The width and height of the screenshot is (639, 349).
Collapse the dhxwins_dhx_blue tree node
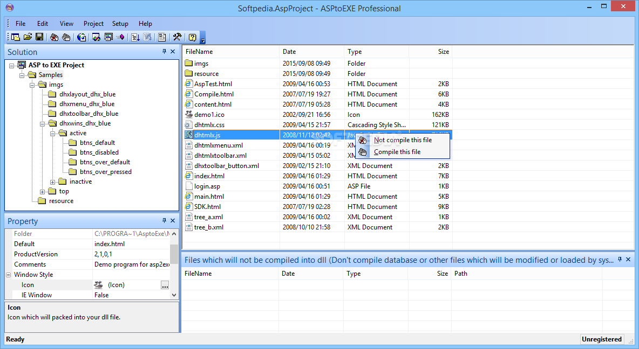[x=43, y=124]
